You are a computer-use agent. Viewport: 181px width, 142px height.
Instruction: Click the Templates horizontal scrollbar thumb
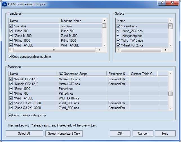54,50
